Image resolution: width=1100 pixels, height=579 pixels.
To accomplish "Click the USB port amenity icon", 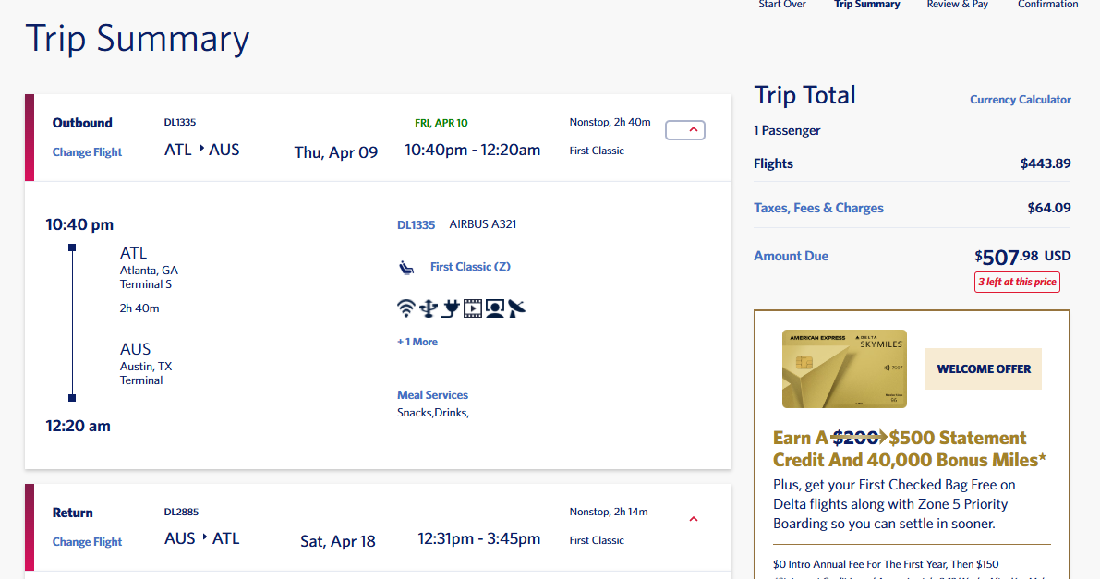I will (x=427, y=308).
